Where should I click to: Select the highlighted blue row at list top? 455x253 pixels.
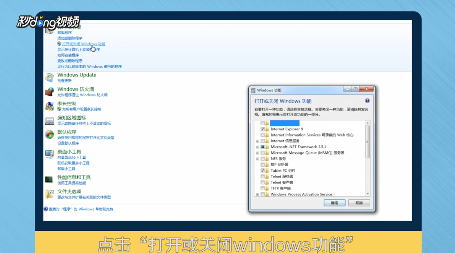click(x=285, y=123)
